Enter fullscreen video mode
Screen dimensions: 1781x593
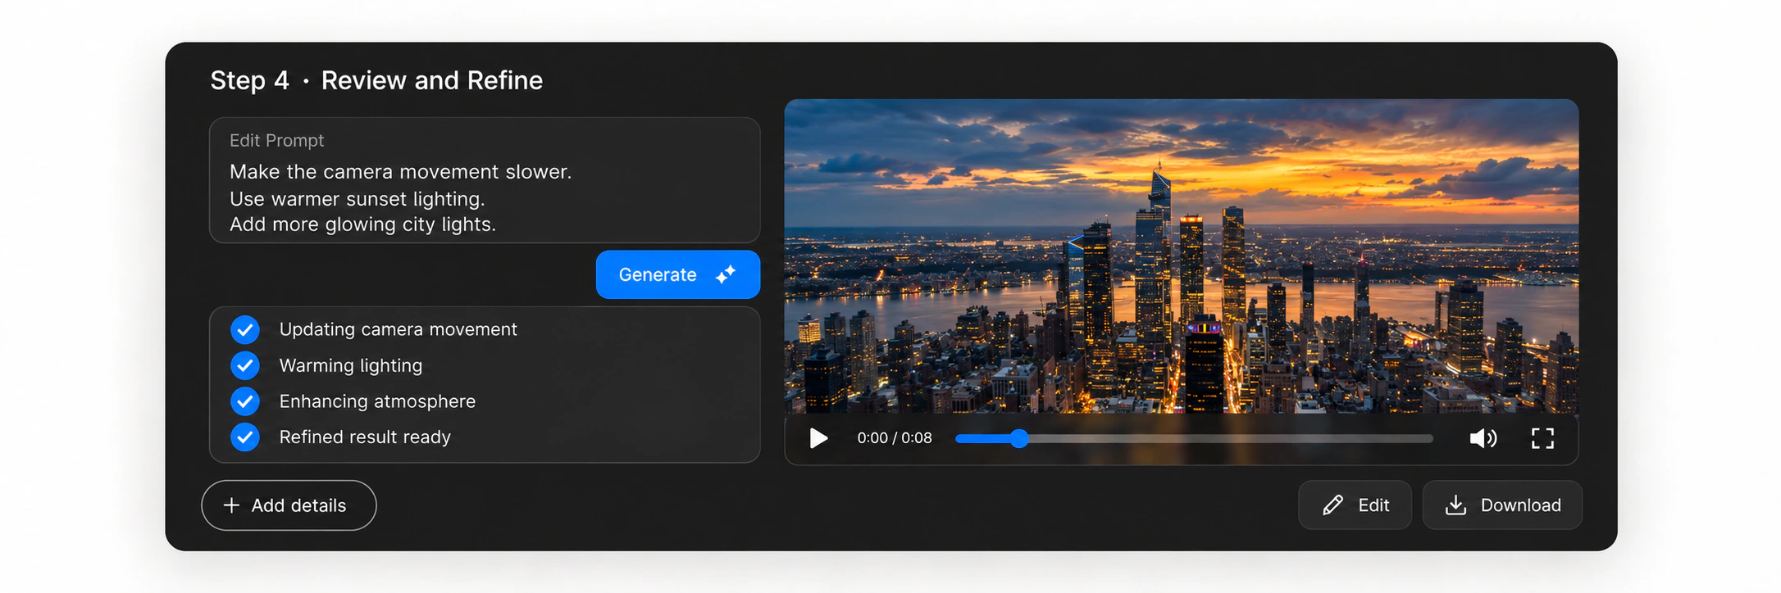[1542, 438]
